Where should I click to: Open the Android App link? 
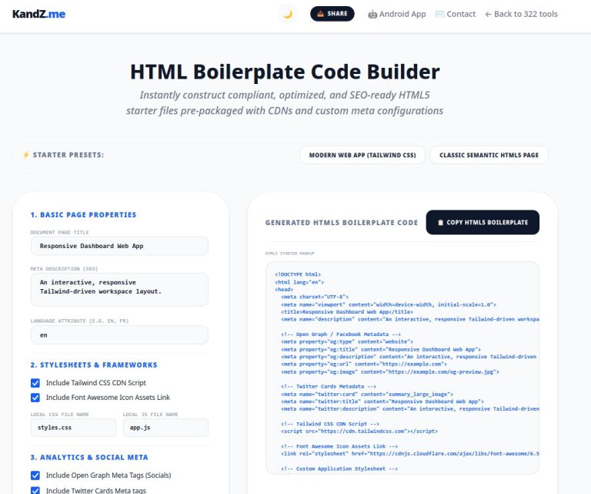[x=397, y=14]
